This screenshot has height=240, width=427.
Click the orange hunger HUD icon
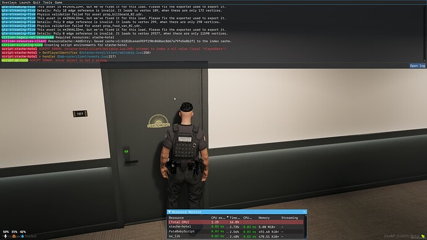[14, 236]
